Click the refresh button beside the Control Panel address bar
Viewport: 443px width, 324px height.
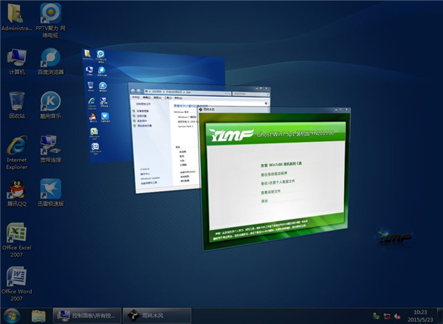[230, 93]
